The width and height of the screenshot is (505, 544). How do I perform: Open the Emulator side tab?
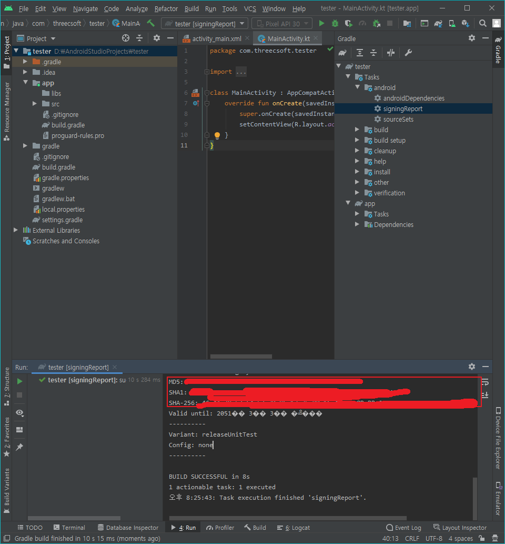pos(498,499)
